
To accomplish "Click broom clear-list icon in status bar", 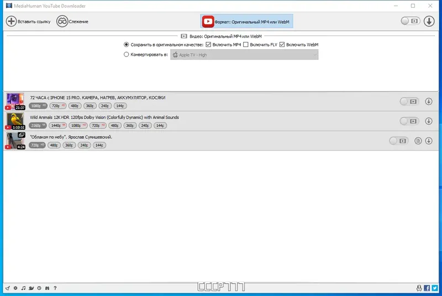I will point(8,288).
